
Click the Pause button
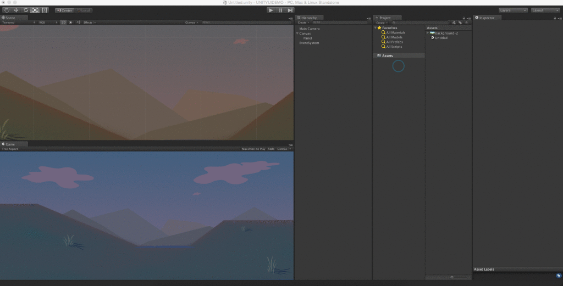pos(280,10)
